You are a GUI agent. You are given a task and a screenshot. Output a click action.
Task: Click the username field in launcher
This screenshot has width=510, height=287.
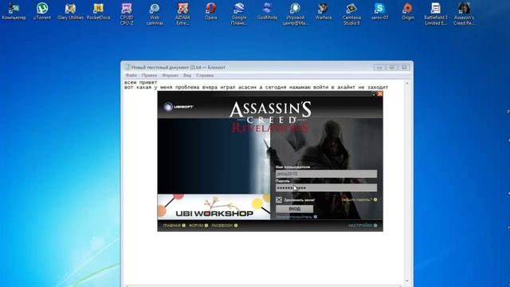coord(326,174)
